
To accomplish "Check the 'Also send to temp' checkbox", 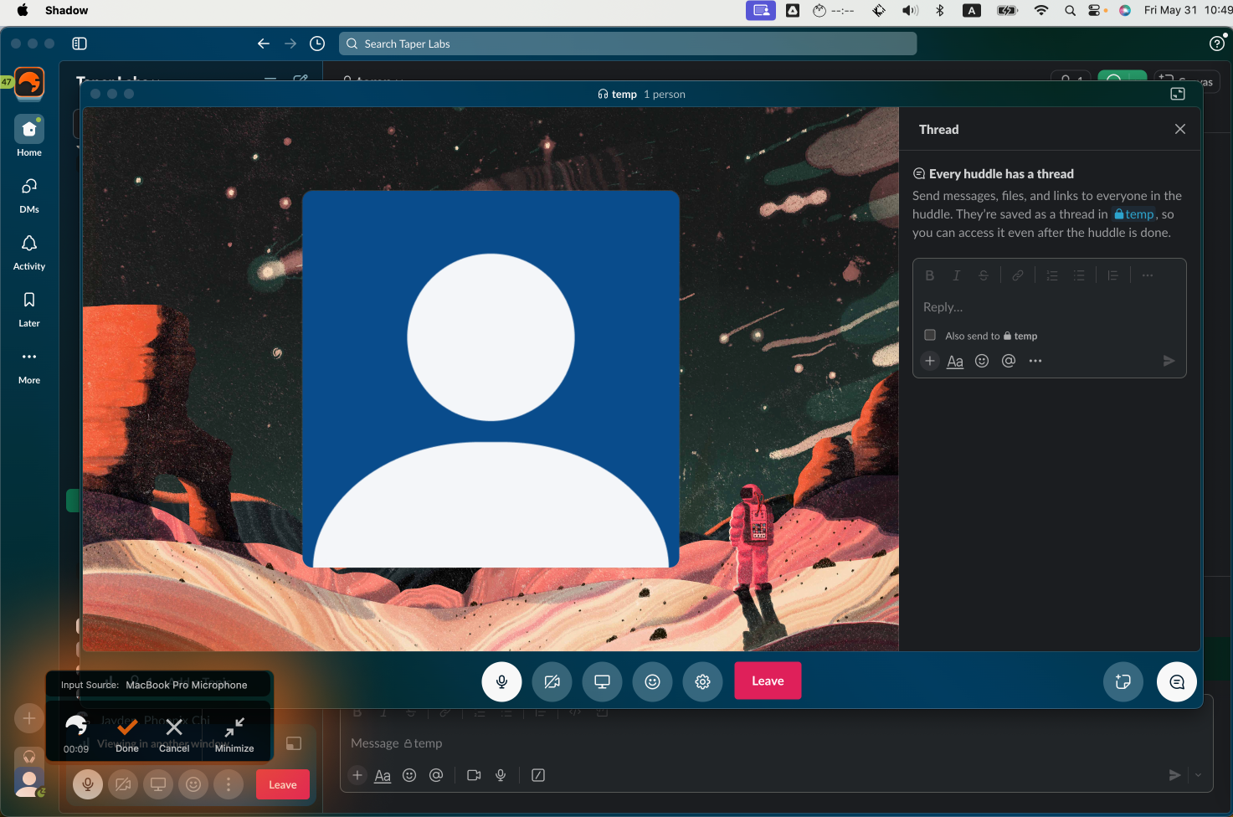I will click(930, 335).
